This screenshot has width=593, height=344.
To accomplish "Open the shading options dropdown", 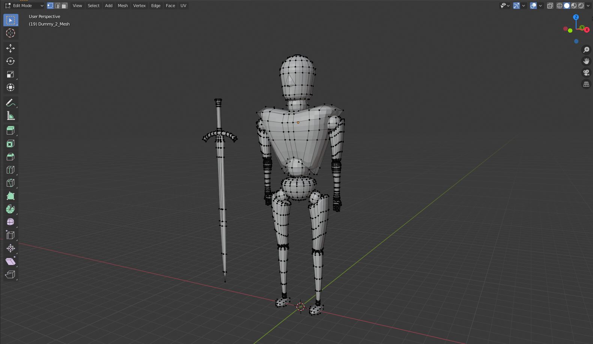I will [x=588, y=6].
